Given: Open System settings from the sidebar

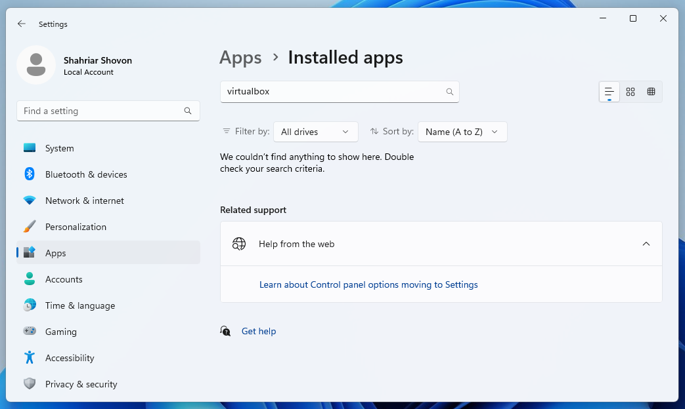Looking at the screenshot, I should click(59, 148).
